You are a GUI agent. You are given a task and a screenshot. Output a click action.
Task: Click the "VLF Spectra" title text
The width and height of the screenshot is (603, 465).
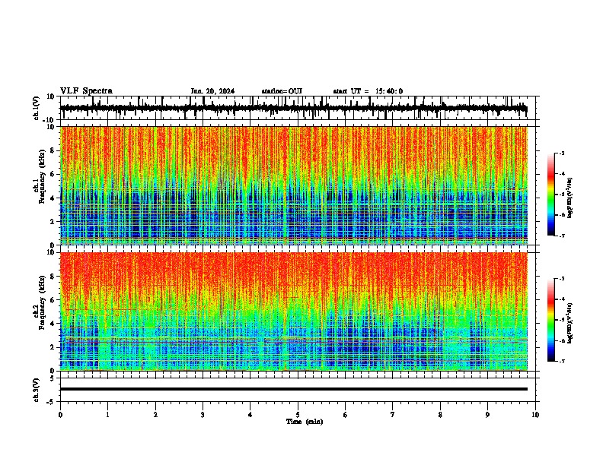[x=86, y=91]
